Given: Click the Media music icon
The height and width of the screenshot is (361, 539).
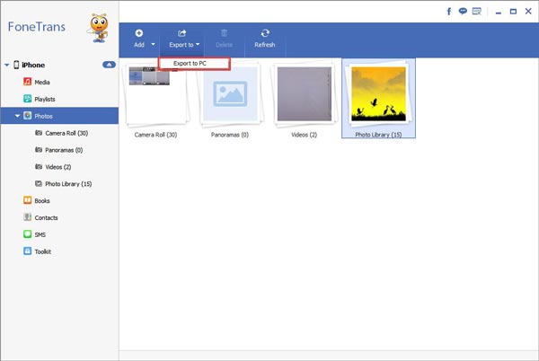Looking at the screenshot, I should [27, 82].
